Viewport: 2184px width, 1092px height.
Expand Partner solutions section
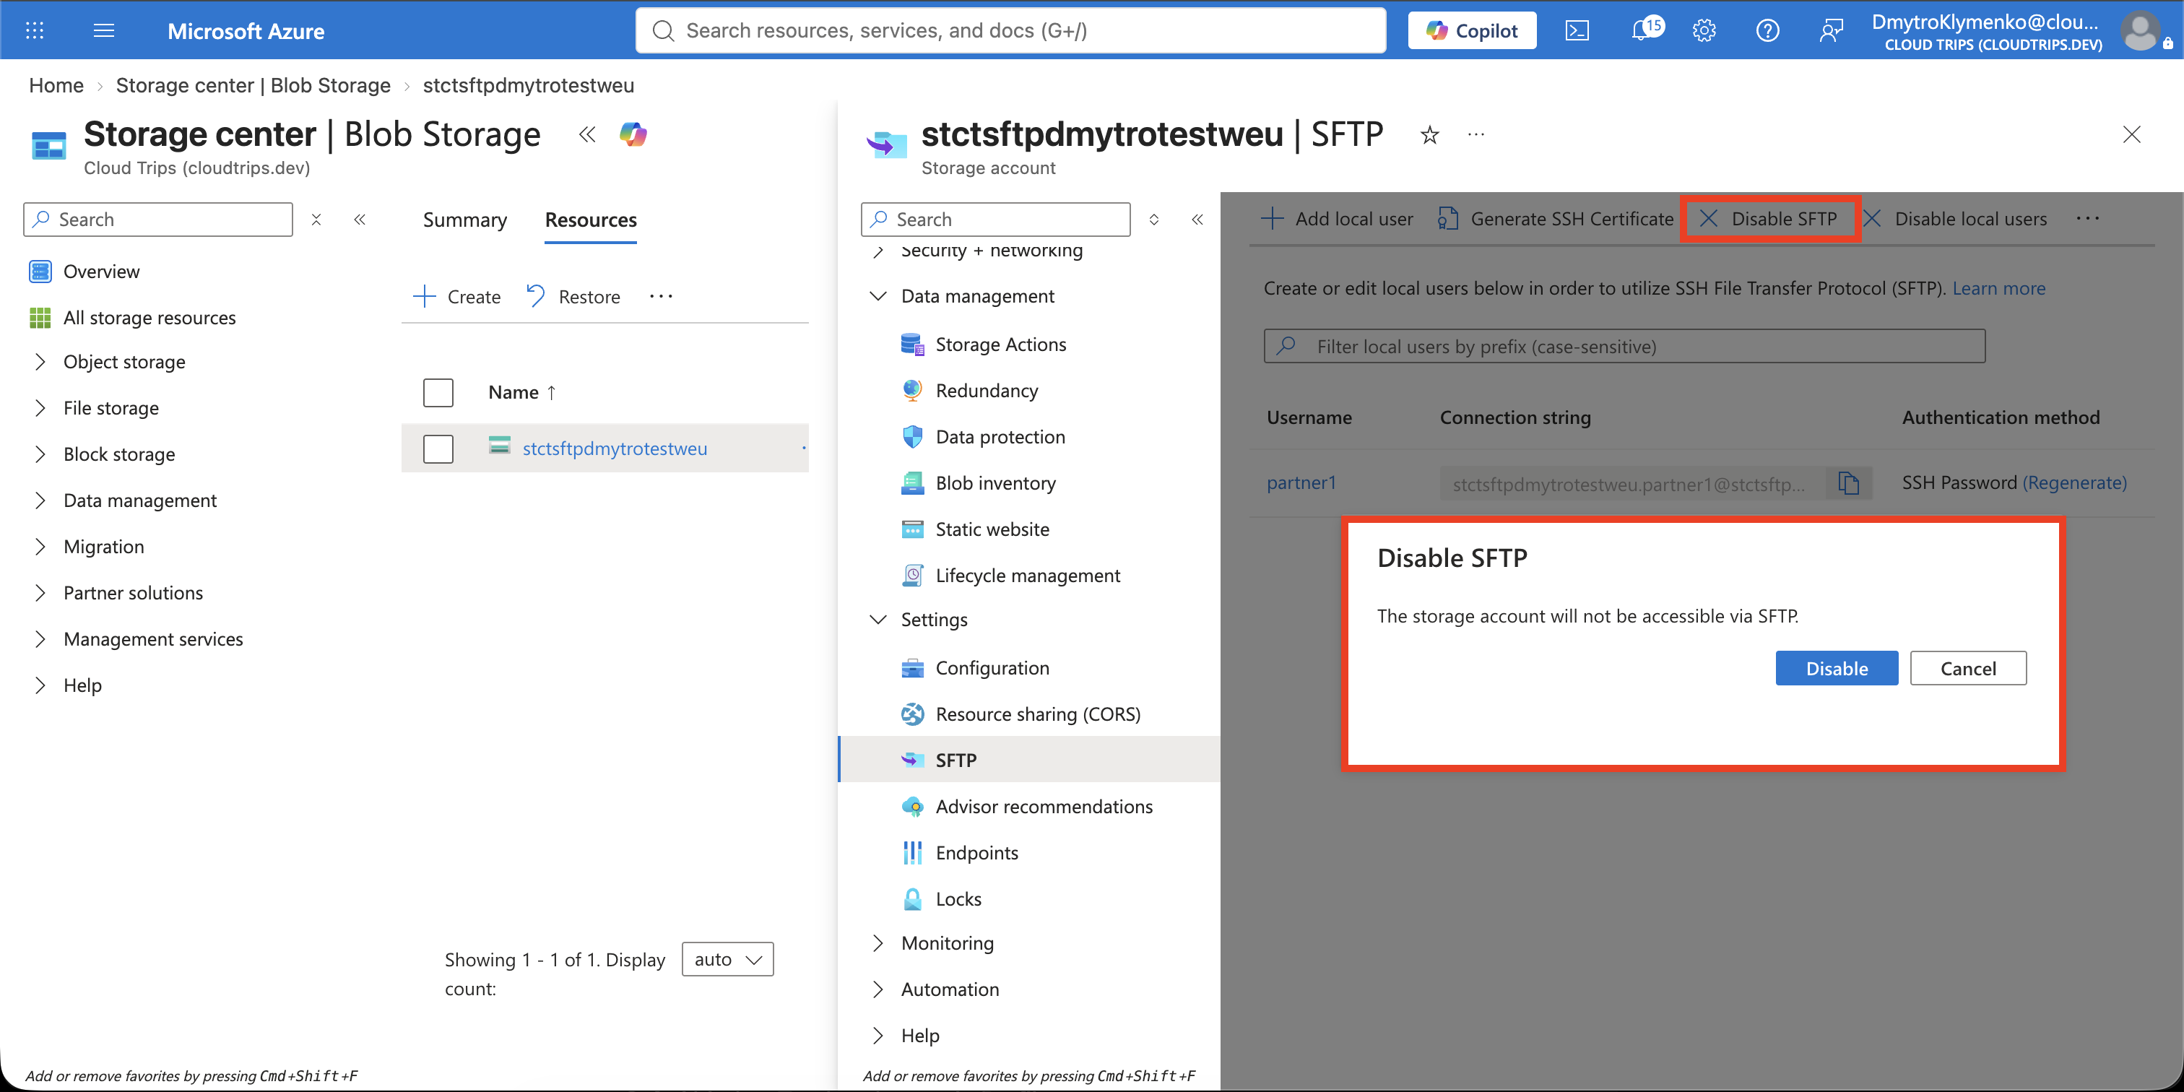(x=40, y=593)
